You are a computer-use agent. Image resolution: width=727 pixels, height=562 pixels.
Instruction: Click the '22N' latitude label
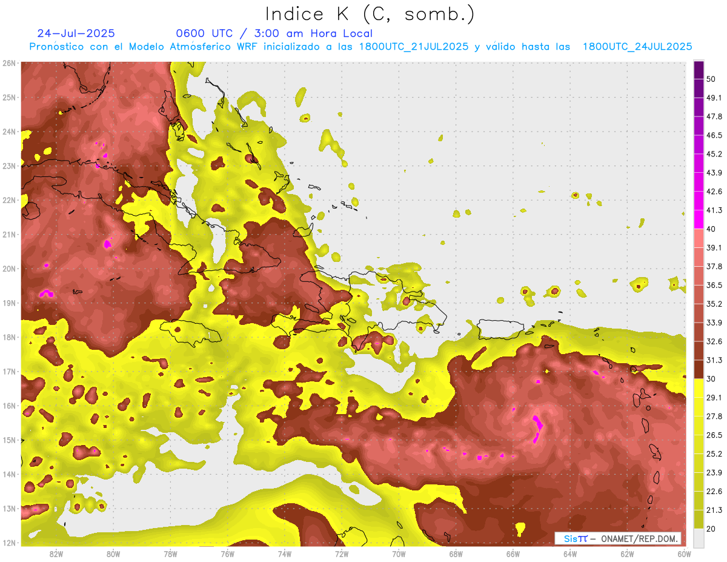coord(9,200)
